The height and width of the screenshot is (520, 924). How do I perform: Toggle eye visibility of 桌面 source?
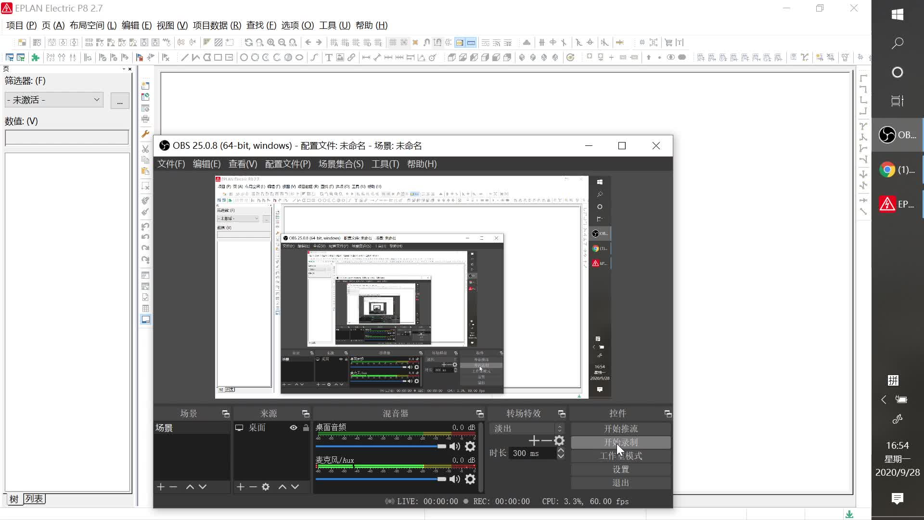293,428
